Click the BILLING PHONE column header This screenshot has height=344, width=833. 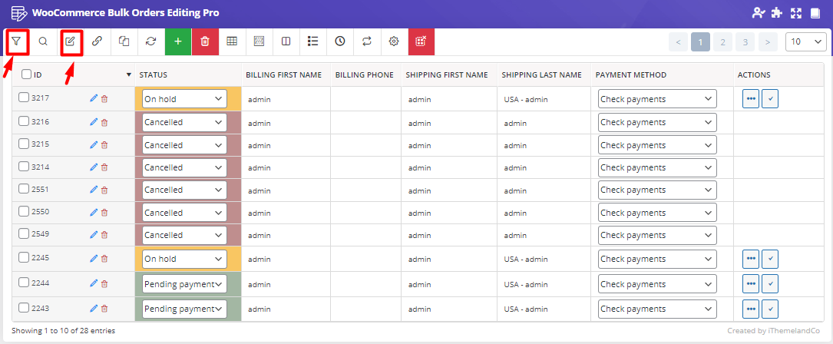point(365,75)
